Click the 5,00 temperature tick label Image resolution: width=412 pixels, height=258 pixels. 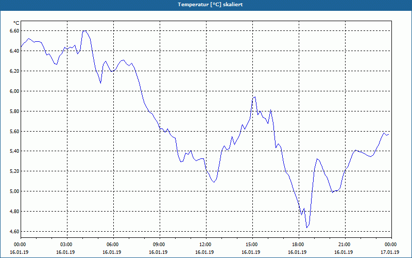tap(14, 191)
